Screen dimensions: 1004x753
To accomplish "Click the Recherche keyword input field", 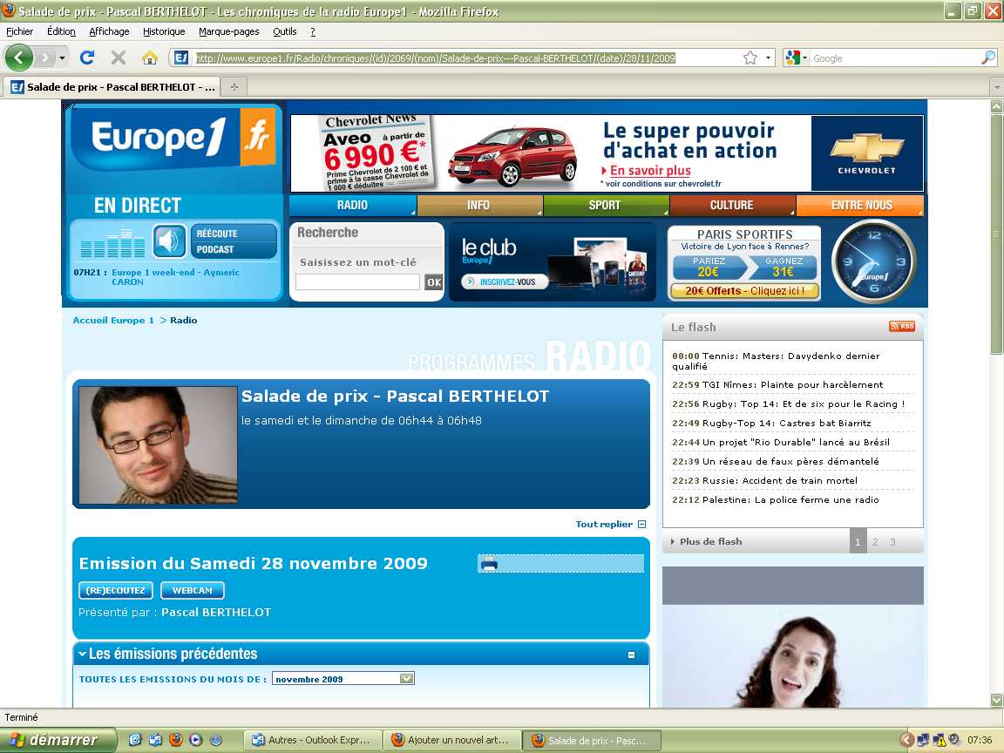I will [x=358, y=282].
